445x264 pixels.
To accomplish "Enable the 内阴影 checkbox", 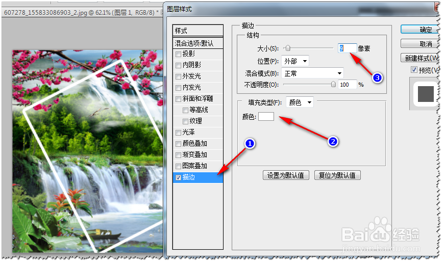I will (178, 66).
